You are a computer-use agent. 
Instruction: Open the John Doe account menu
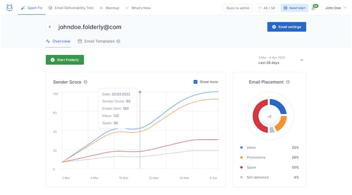coord(336,8)
